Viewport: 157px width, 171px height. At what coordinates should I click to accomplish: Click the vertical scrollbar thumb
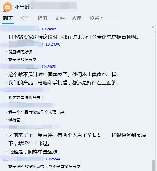[x=154, y=165]
